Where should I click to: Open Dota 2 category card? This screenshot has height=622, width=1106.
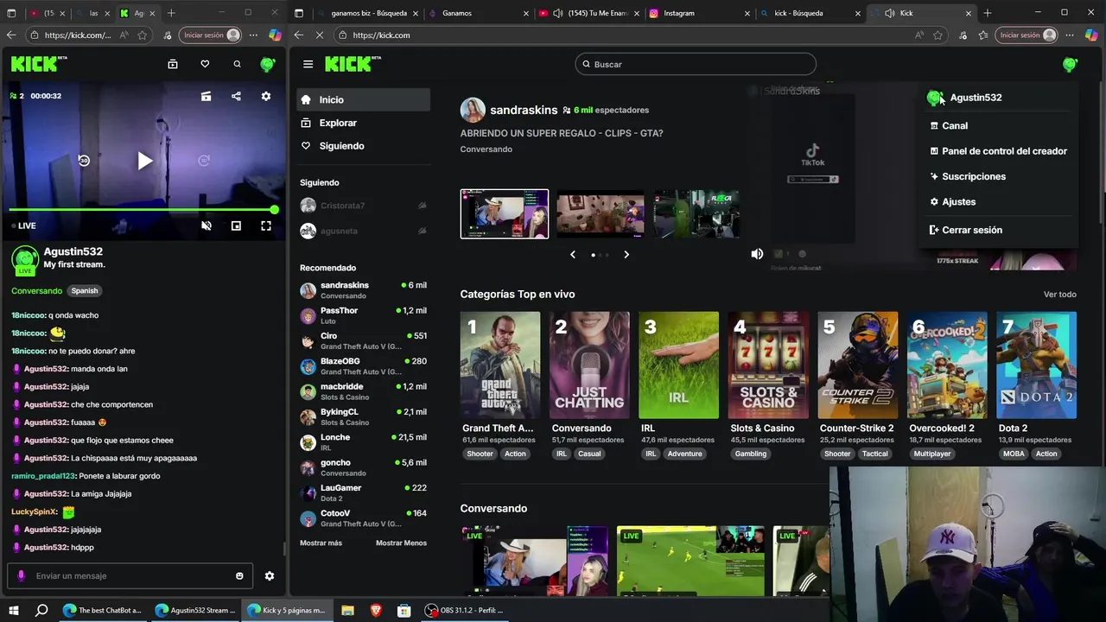coord(1037,365)
